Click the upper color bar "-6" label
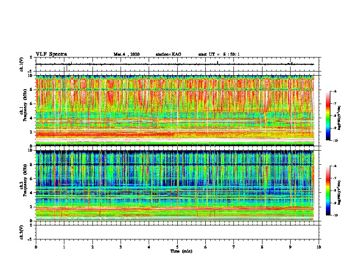This screenshot has width=359, height=277. click(335, 91)
